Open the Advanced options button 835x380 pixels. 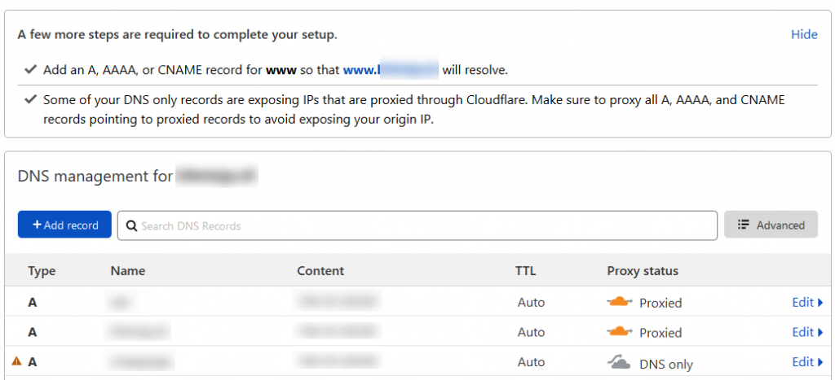click(x=771, y=225)
